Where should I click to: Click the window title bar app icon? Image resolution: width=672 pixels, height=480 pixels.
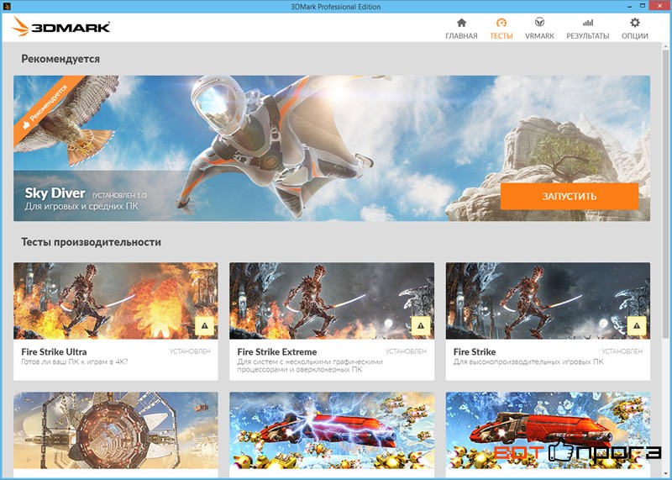8,6
